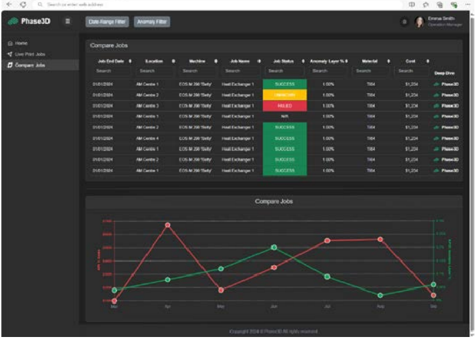Click the Phase3D logo
The height and width of the screenshot is (339, 475).
29,21
